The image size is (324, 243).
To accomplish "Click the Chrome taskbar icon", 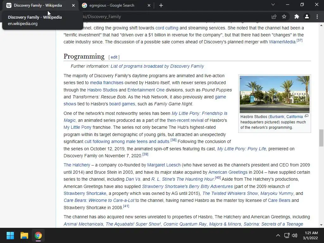I will (x=38, y=235).
